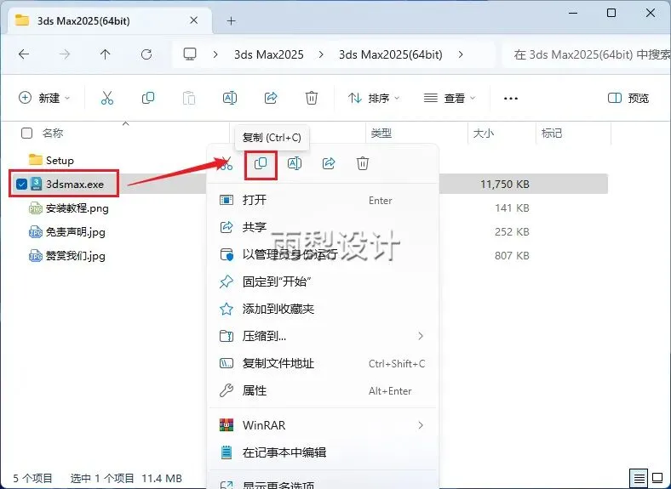
Task: Choose 固定到“开始” in the context menu
Action: [323, 281]
